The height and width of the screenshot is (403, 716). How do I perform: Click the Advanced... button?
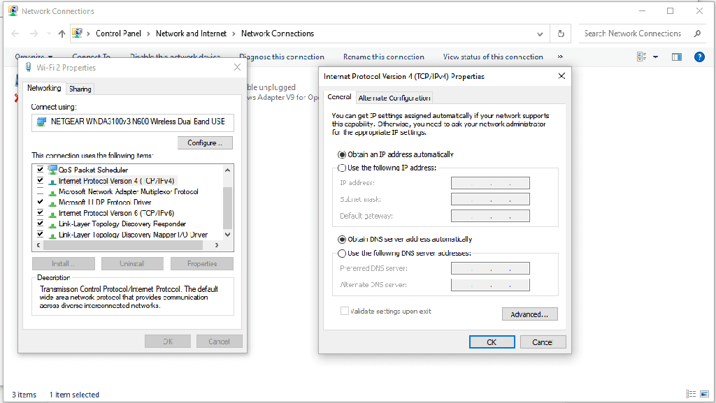pyautogui.click(x=529, y=314)
